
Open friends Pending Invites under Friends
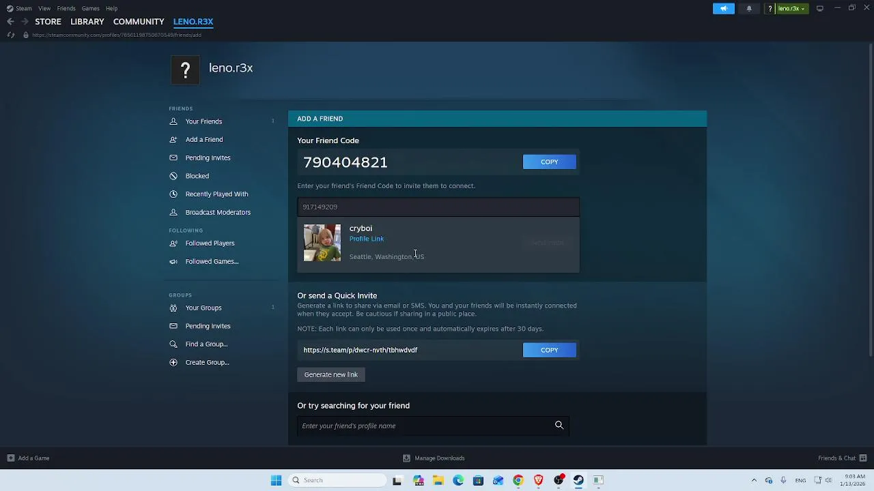pyautogui.click(x=208, y=158)
